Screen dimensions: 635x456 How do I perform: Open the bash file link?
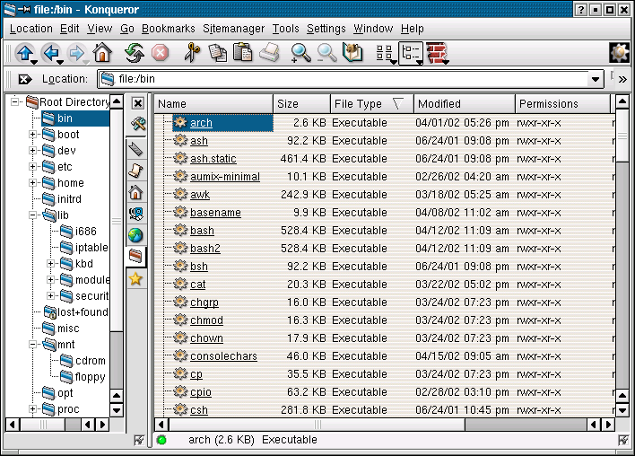tap(202, 231)
